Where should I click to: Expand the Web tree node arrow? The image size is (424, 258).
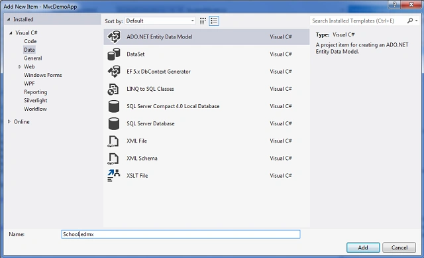pos(19,66)
